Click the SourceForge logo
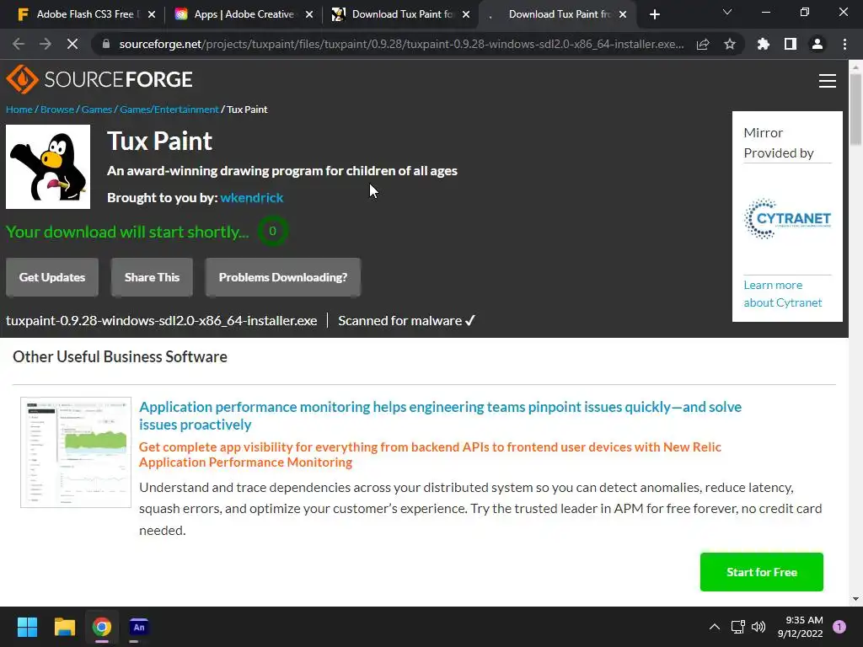This screenshot has height=647, width=863. point(99,80)
